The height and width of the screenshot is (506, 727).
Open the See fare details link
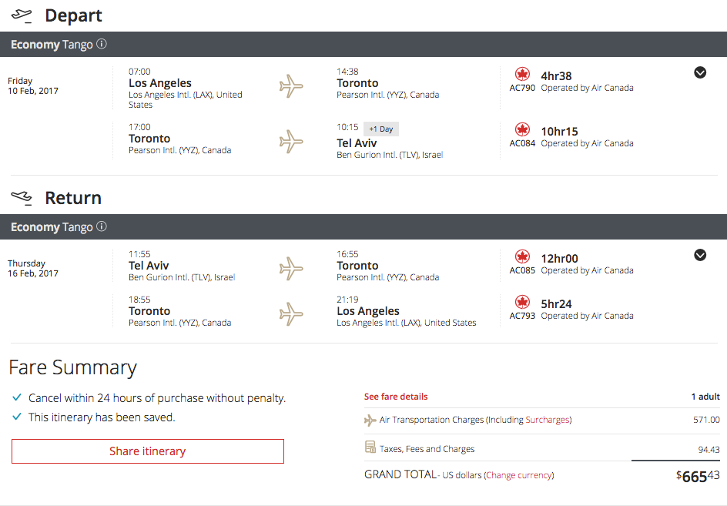pos(396,397)
